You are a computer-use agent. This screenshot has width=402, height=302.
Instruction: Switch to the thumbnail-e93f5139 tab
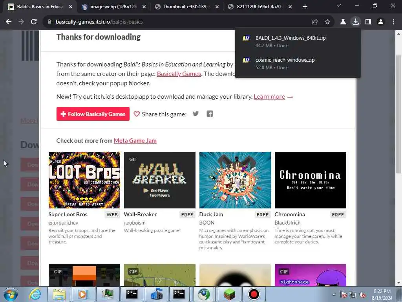pyautogui.click(x=186, y=7)
